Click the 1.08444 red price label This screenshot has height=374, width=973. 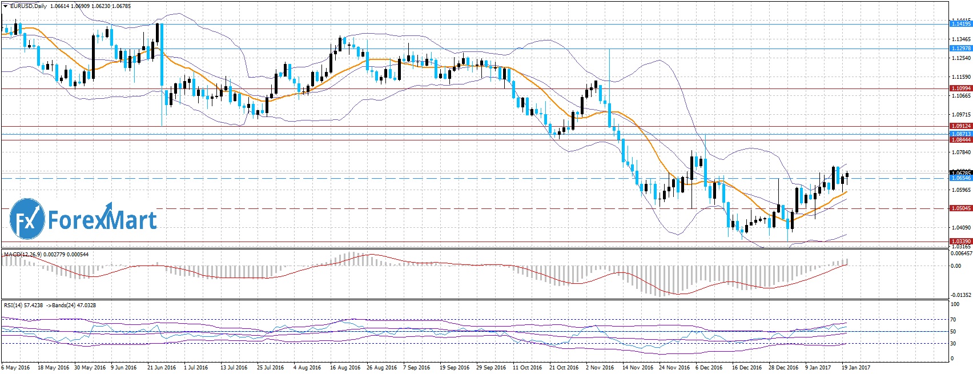(x=960, y=139)
